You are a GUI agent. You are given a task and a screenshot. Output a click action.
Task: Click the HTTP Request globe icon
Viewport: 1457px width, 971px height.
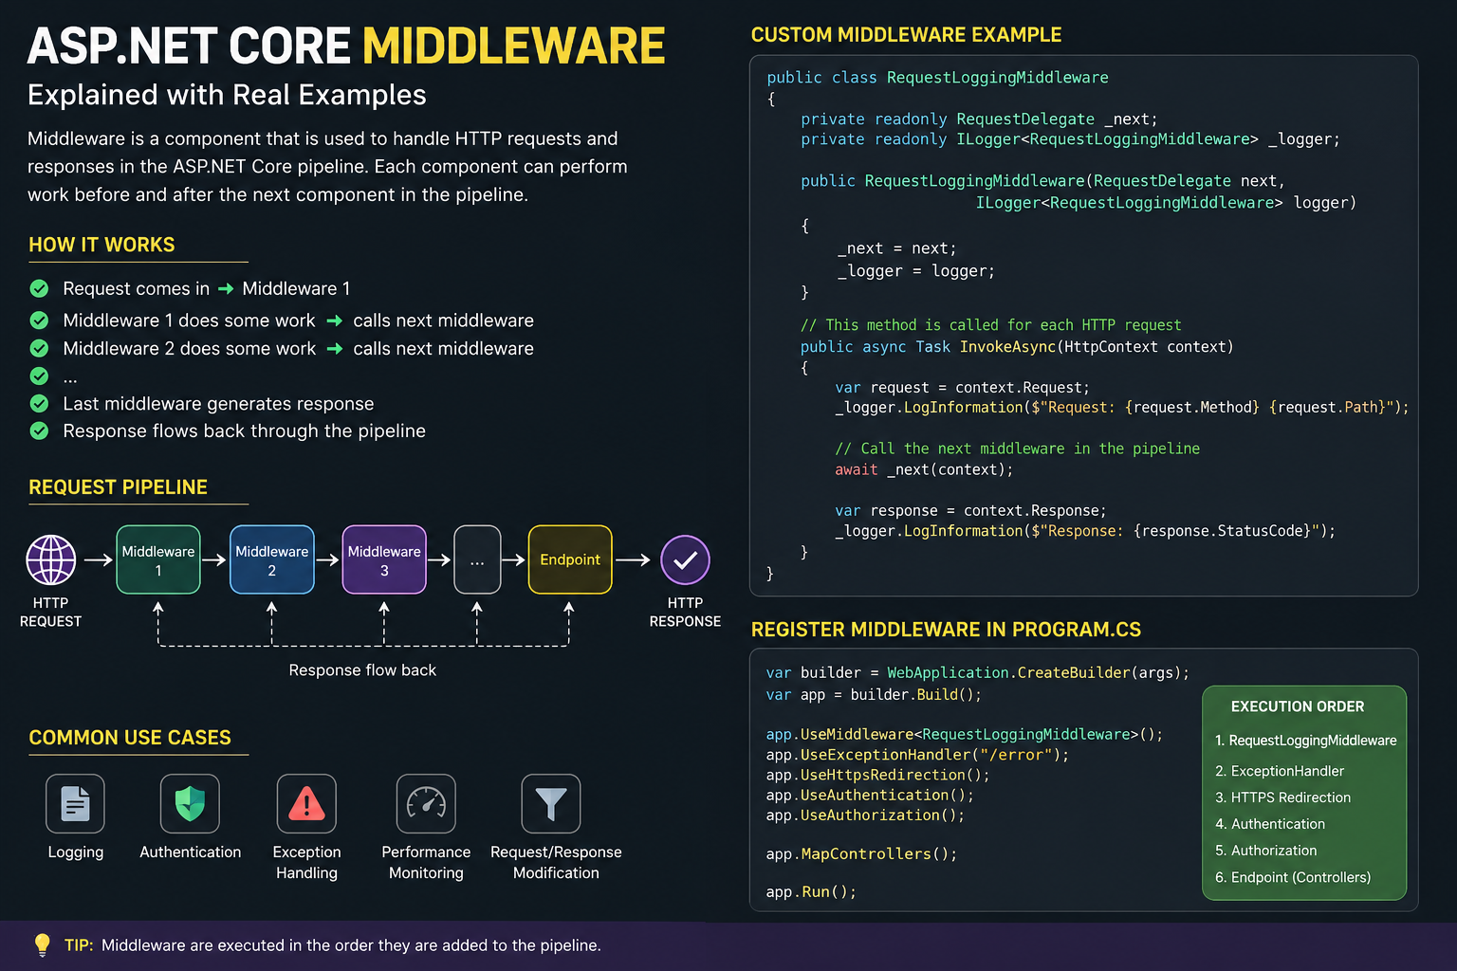pyautogui.click(x=51, y=559)
